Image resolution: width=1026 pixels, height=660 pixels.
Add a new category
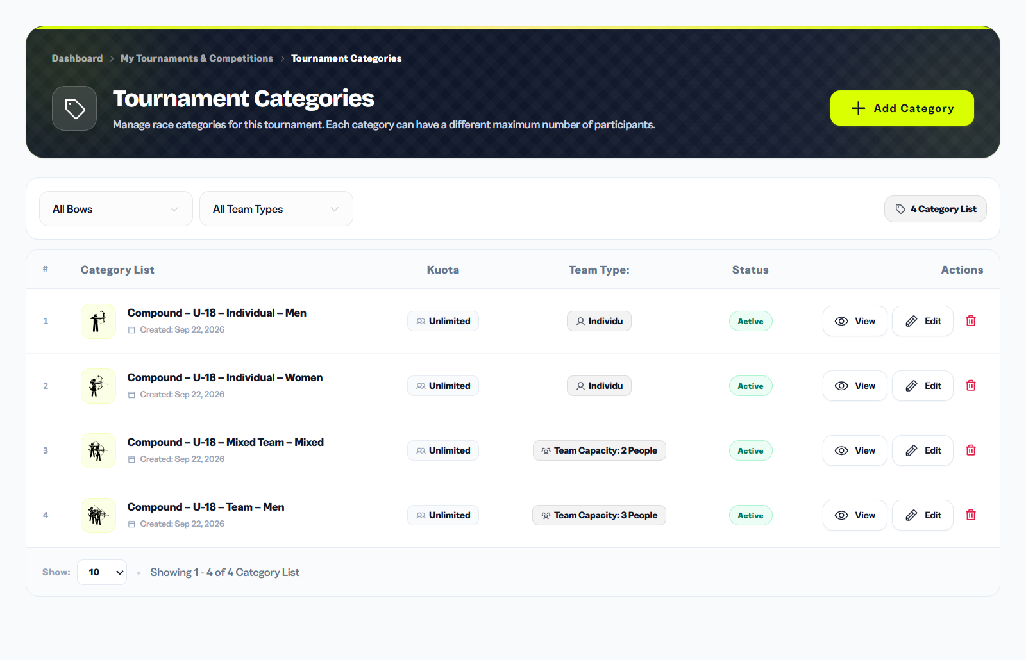click(902, 108)
